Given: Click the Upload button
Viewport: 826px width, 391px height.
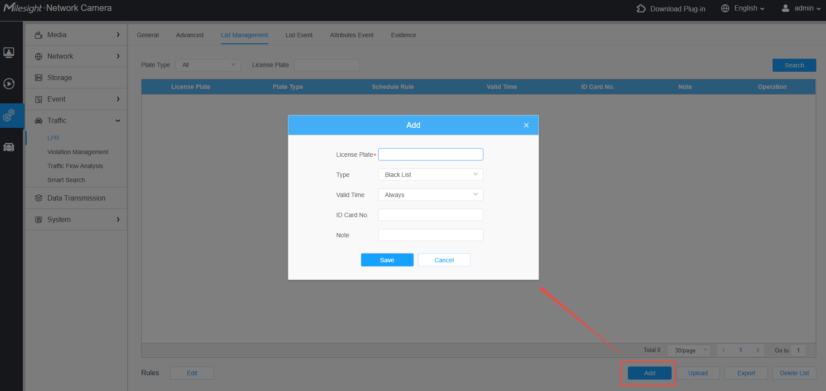Looking at the screenshot, I should point(698,373).
